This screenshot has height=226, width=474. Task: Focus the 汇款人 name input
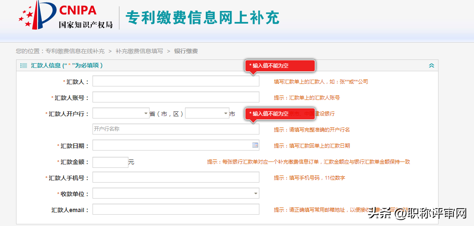pyautogui.click(x=176, y=81)
